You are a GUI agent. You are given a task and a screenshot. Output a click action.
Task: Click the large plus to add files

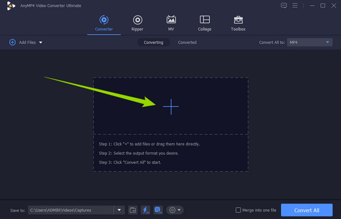coord(171,106)
